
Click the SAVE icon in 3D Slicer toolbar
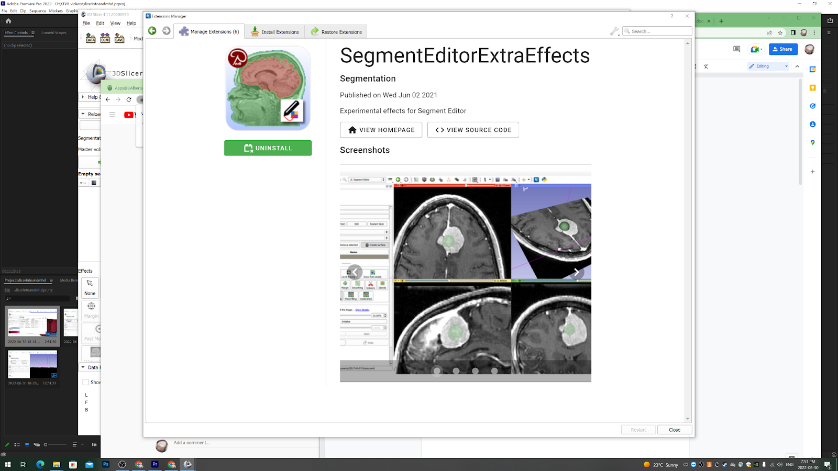[119, 38]
